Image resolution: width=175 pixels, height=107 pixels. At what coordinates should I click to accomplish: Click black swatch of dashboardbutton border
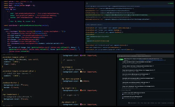[x=12, y=87]
